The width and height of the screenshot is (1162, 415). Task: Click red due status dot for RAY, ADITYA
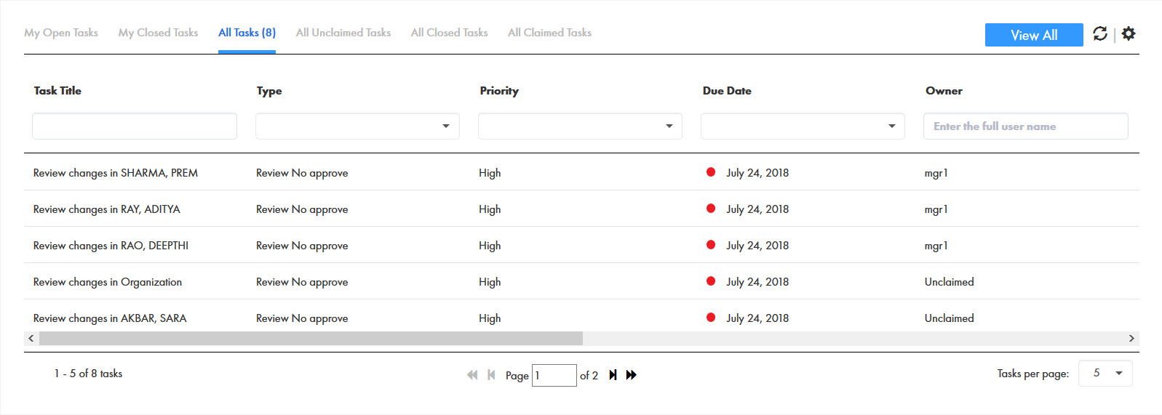click(x=711, y=209)
